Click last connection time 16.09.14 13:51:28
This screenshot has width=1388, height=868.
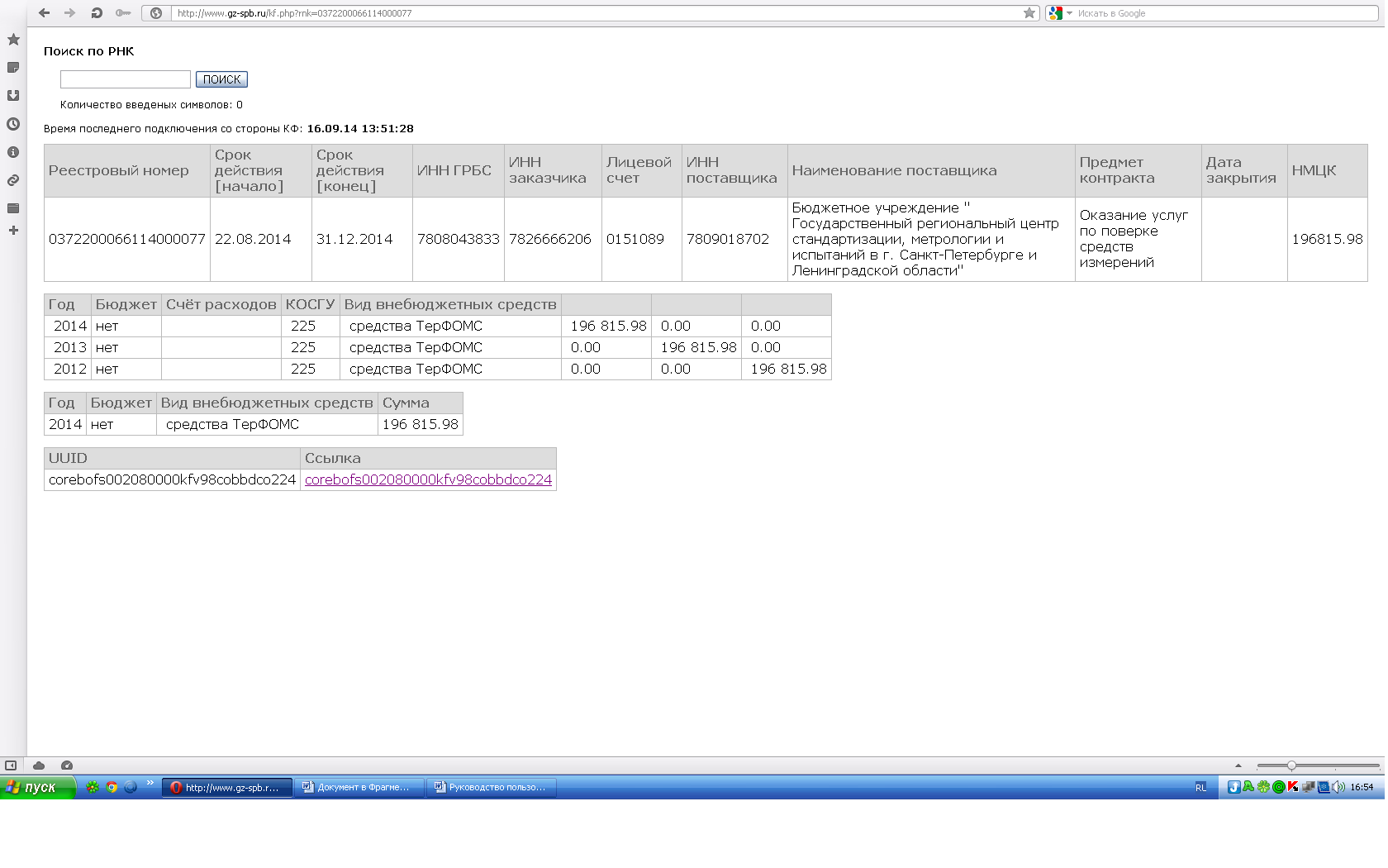(360, 128)
